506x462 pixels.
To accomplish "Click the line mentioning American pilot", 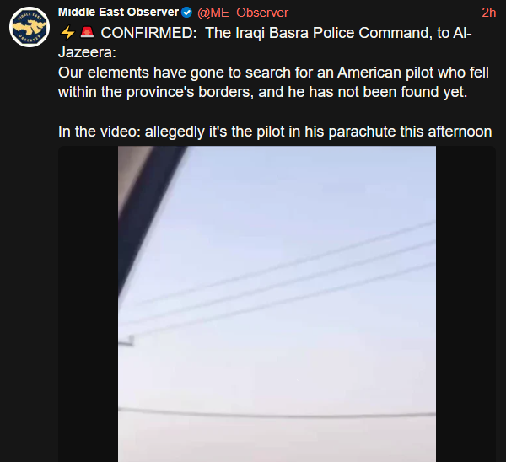I will click(x=273, y=73).
